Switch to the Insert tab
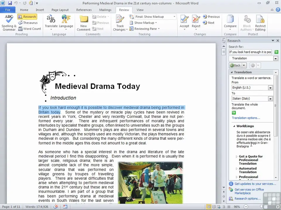 coord(40,10)
